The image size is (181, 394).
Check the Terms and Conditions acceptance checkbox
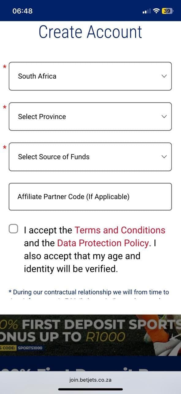click(13, 228)
